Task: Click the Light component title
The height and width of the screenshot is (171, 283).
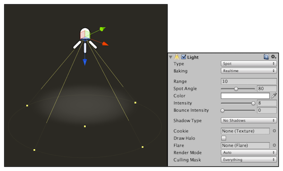Action: point(193,57)
